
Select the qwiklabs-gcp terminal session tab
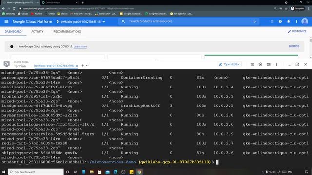54,66
